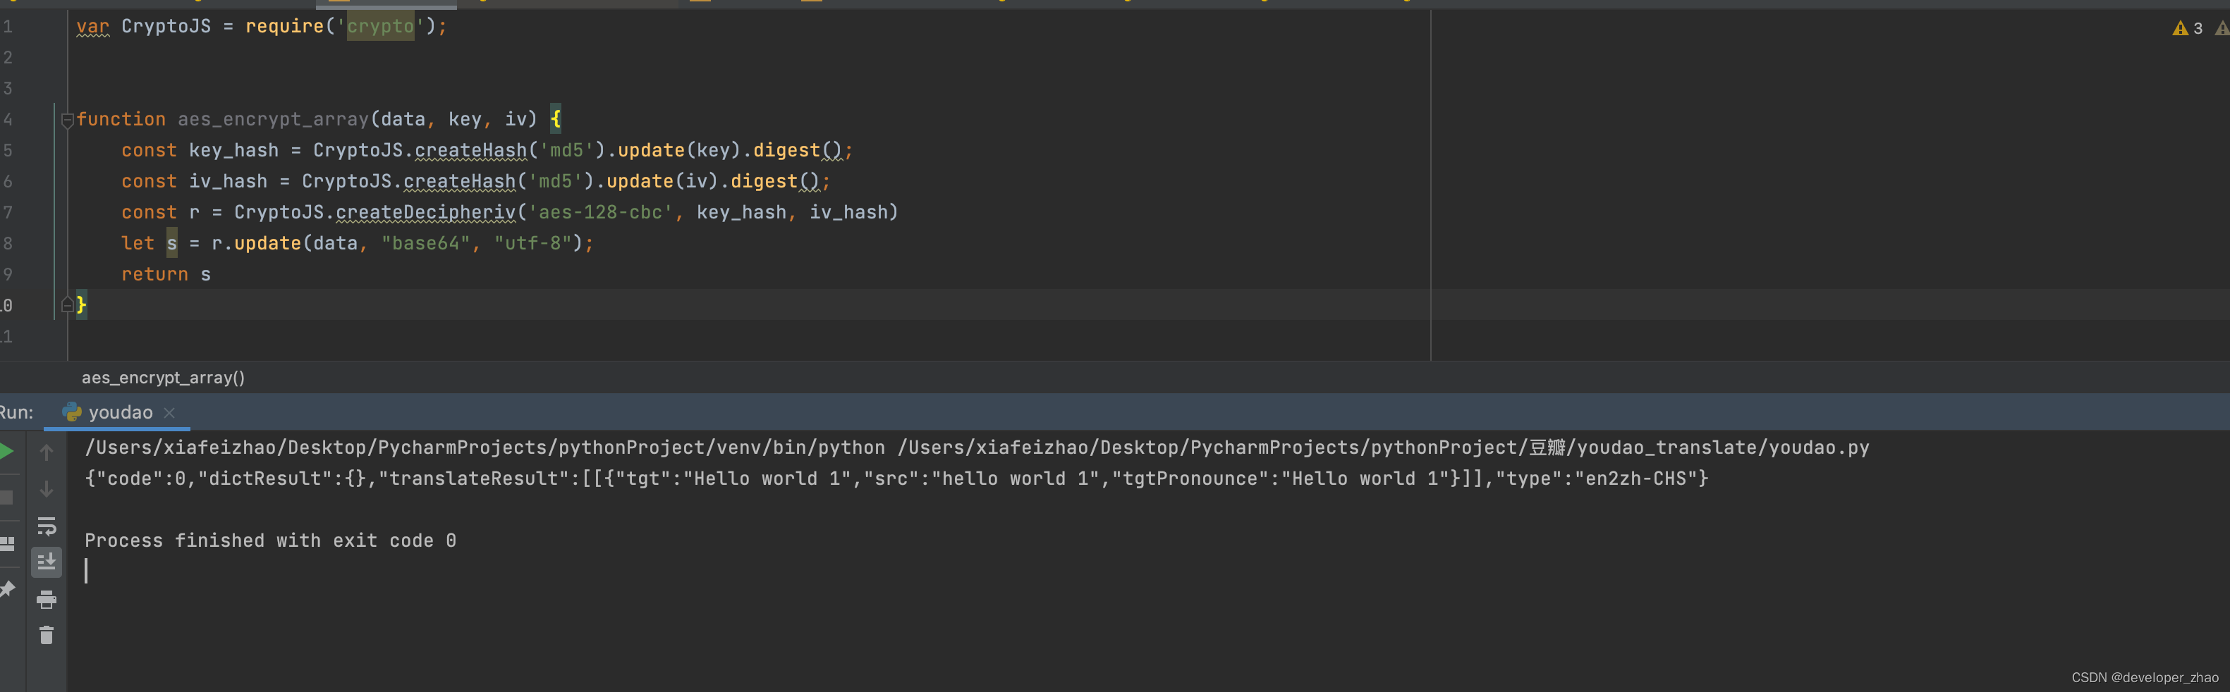Toggle soft-wrap in the run console

point(47,526)
